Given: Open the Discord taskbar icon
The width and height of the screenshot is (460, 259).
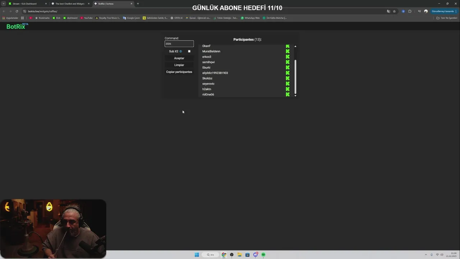Looking at the screenshot, I should click(256, 255).
